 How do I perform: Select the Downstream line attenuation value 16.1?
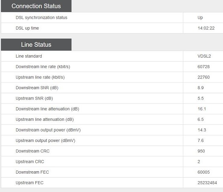[x=202, y=109]
